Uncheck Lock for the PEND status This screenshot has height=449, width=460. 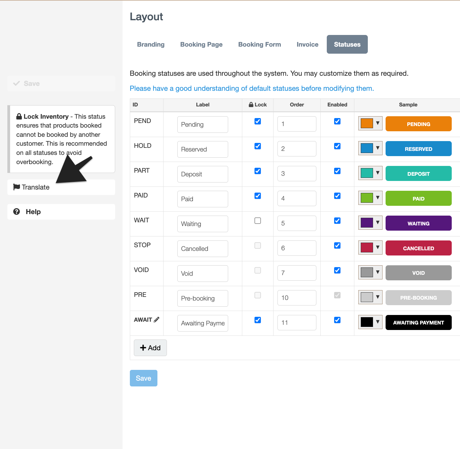click(258, 121)
